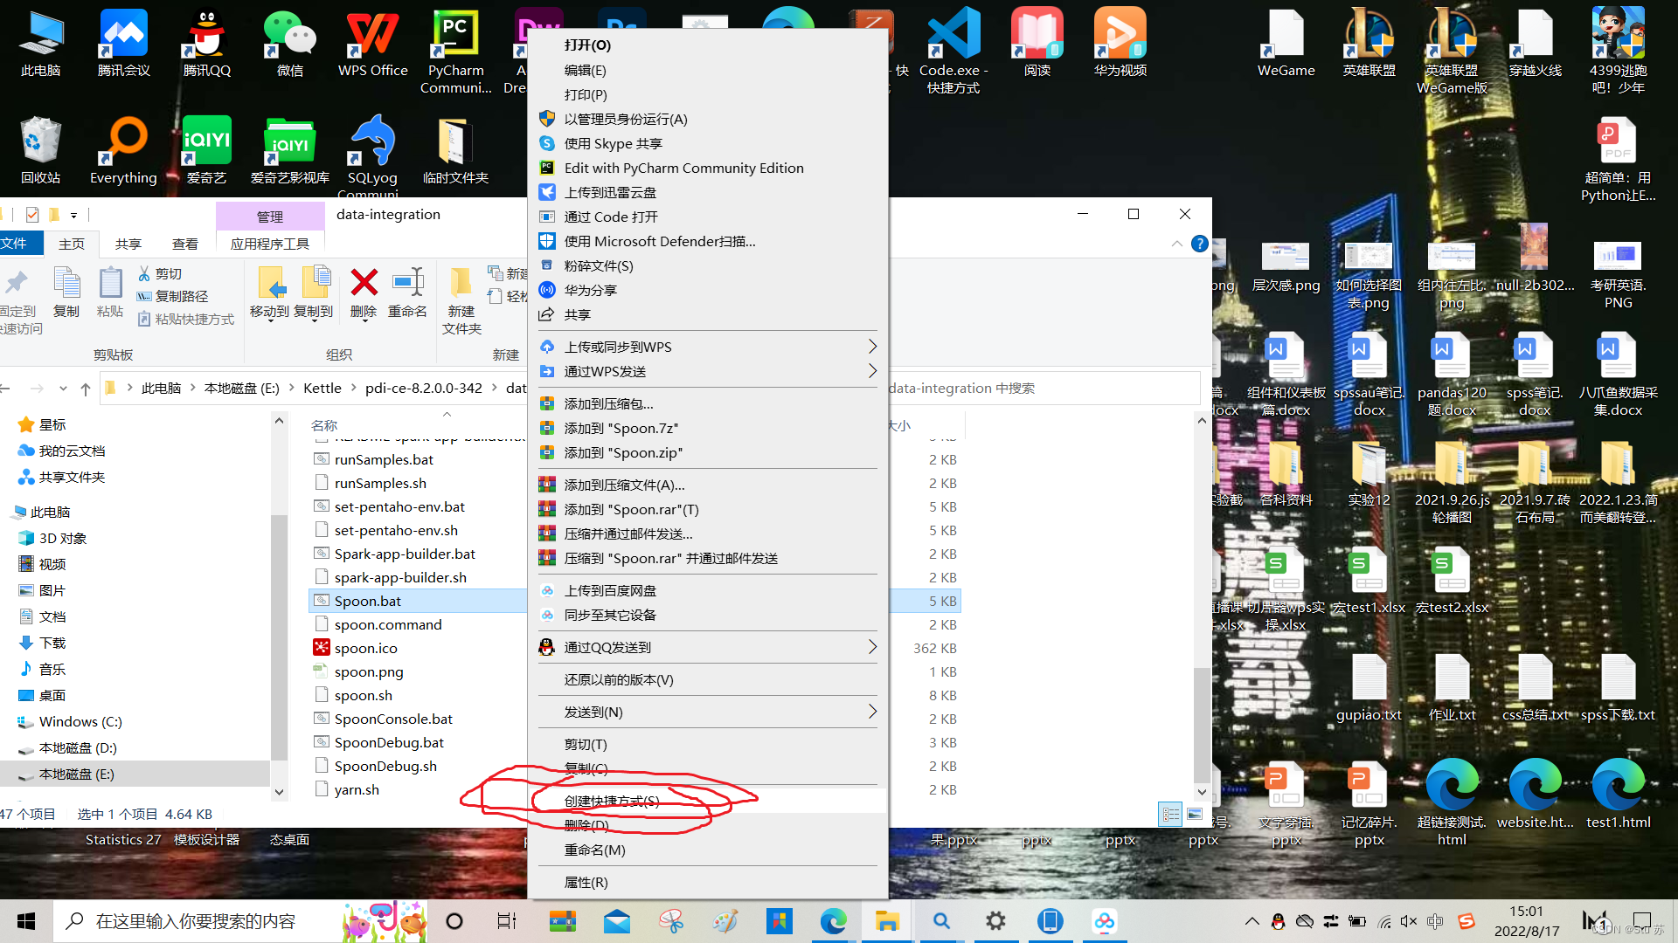Click Paste shortcut in clipboard group
The image size is (1678, 943).
(x=185, y=320)
